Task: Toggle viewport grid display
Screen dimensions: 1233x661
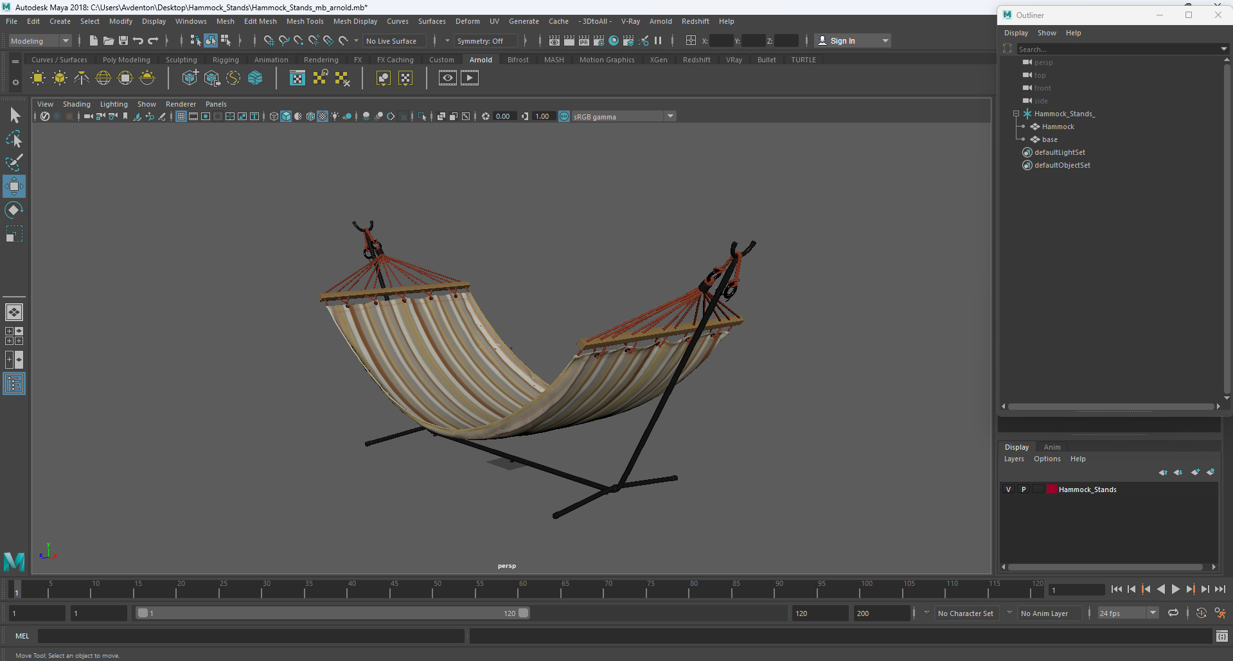Action: click(181, 116)
